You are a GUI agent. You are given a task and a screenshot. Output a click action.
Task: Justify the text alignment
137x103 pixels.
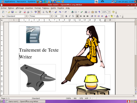(x=87, y=16)
